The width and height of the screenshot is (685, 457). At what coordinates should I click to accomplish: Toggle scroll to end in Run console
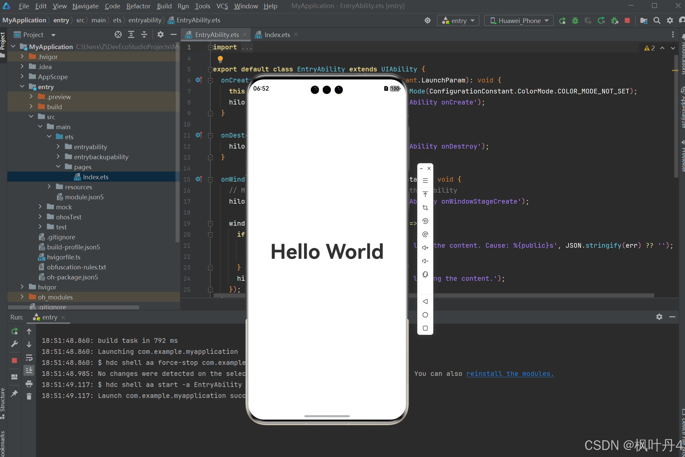click(29, 370)
